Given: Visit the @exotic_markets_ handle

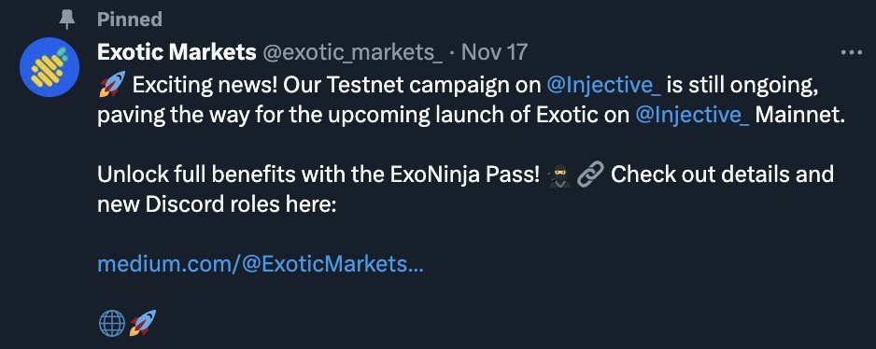Looking at the screenshot, I should [352, 53].
